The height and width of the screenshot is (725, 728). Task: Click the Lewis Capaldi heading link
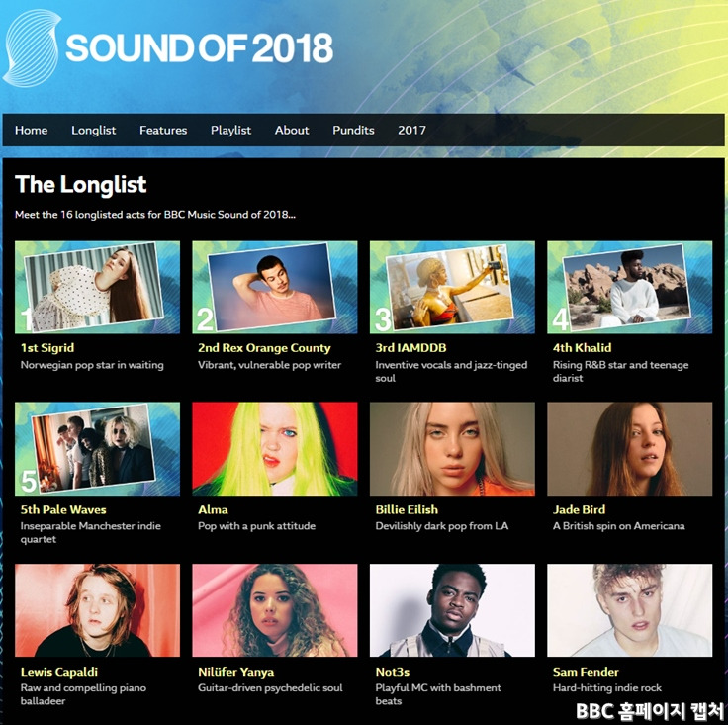pos(59,672)
